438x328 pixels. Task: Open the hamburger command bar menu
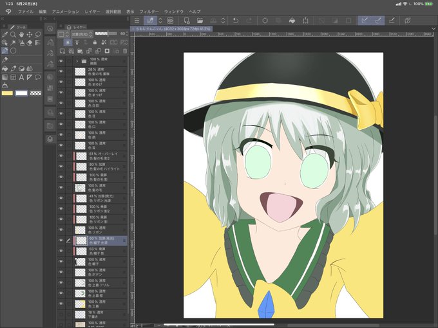137,21
